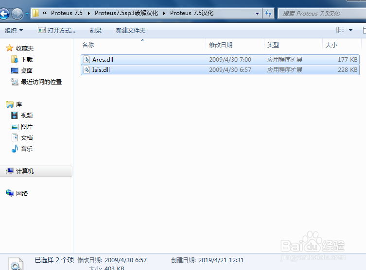Click the 图片 picture icon

click(15, 127)
